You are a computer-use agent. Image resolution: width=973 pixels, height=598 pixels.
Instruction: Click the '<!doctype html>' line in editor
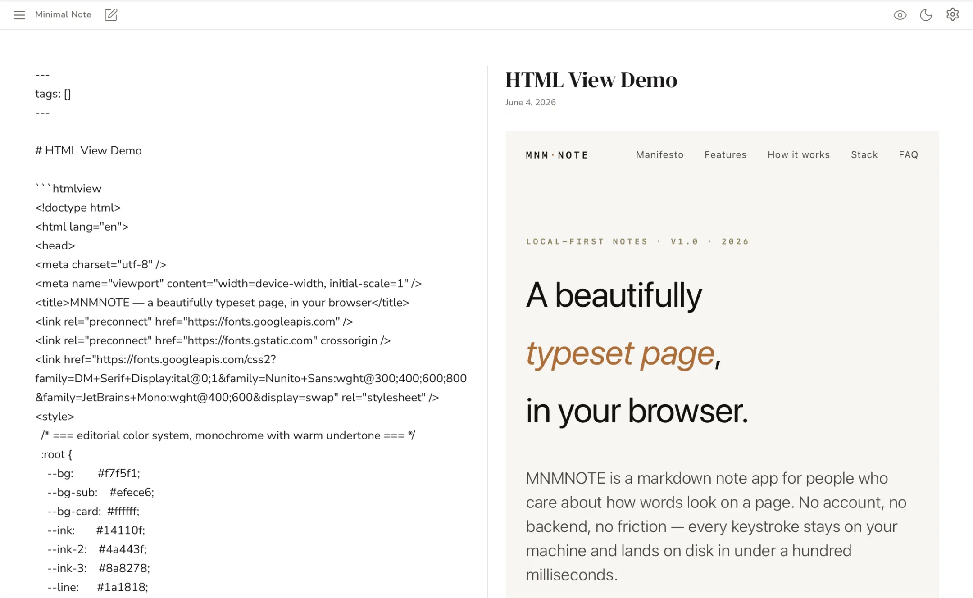coord(78,207)
